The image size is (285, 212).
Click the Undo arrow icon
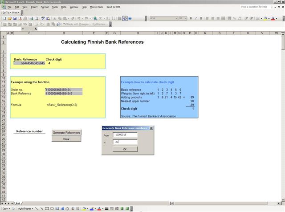(x=79, y=18)
